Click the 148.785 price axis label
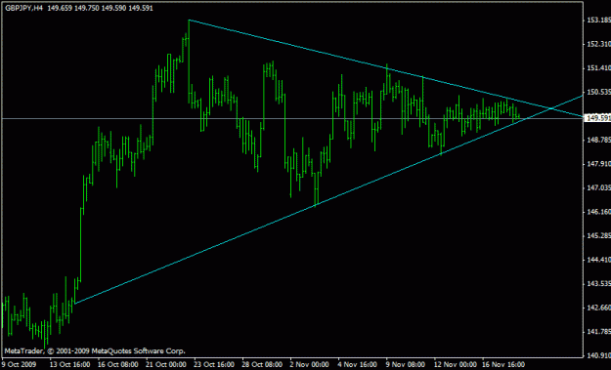611x370 pixels. 598,140
